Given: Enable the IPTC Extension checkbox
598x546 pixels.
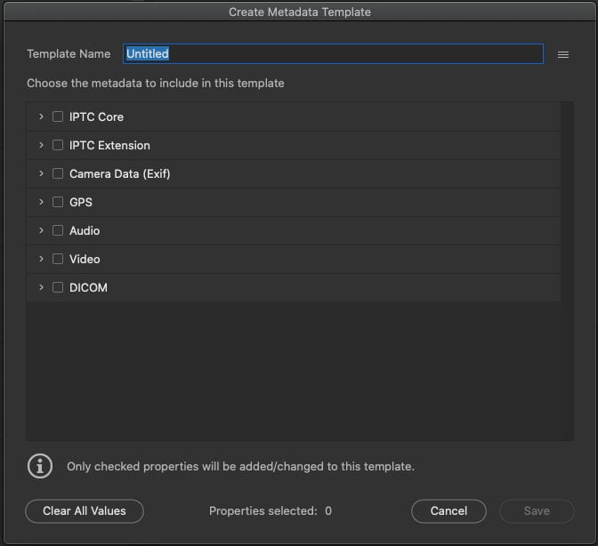Looking at the screenshot, I should pos(58,145).
